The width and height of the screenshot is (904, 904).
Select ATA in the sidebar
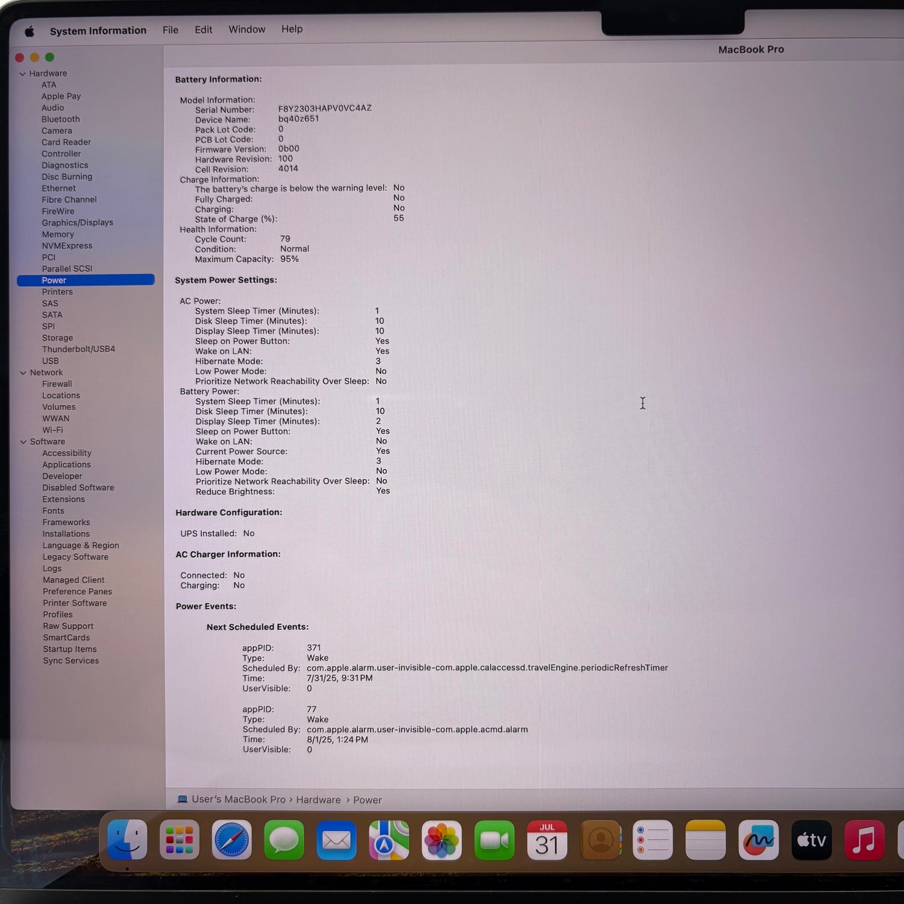pyautogui.click(x=49, y=85)
